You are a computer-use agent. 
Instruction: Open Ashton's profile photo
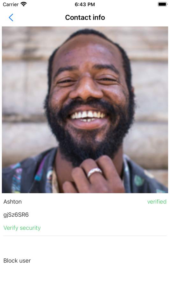click(x=85, y=110)
